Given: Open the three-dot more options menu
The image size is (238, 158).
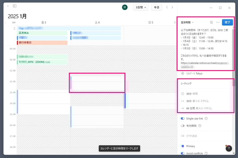Looking at the screenshot, I should 218,22.
